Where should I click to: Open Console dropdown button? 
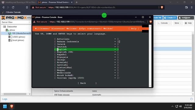pyautogui.click(x=164, y=23)
